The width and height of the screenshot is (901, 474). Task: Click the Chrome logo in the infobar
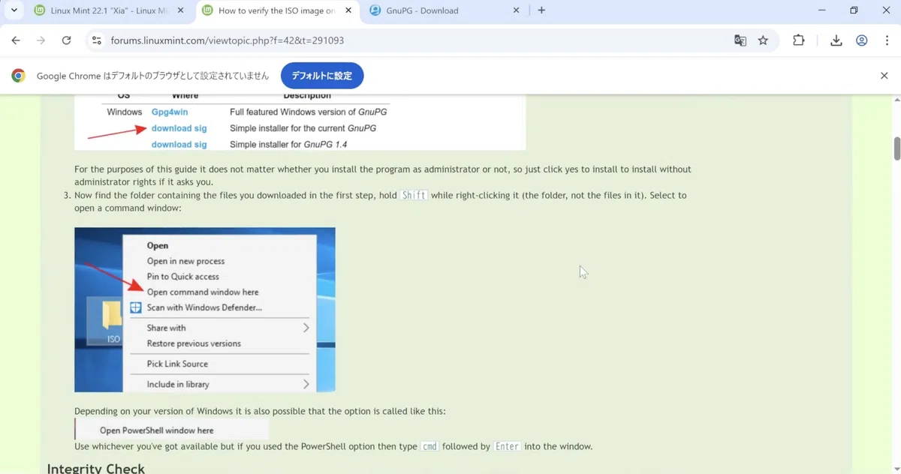pos(18,76)
